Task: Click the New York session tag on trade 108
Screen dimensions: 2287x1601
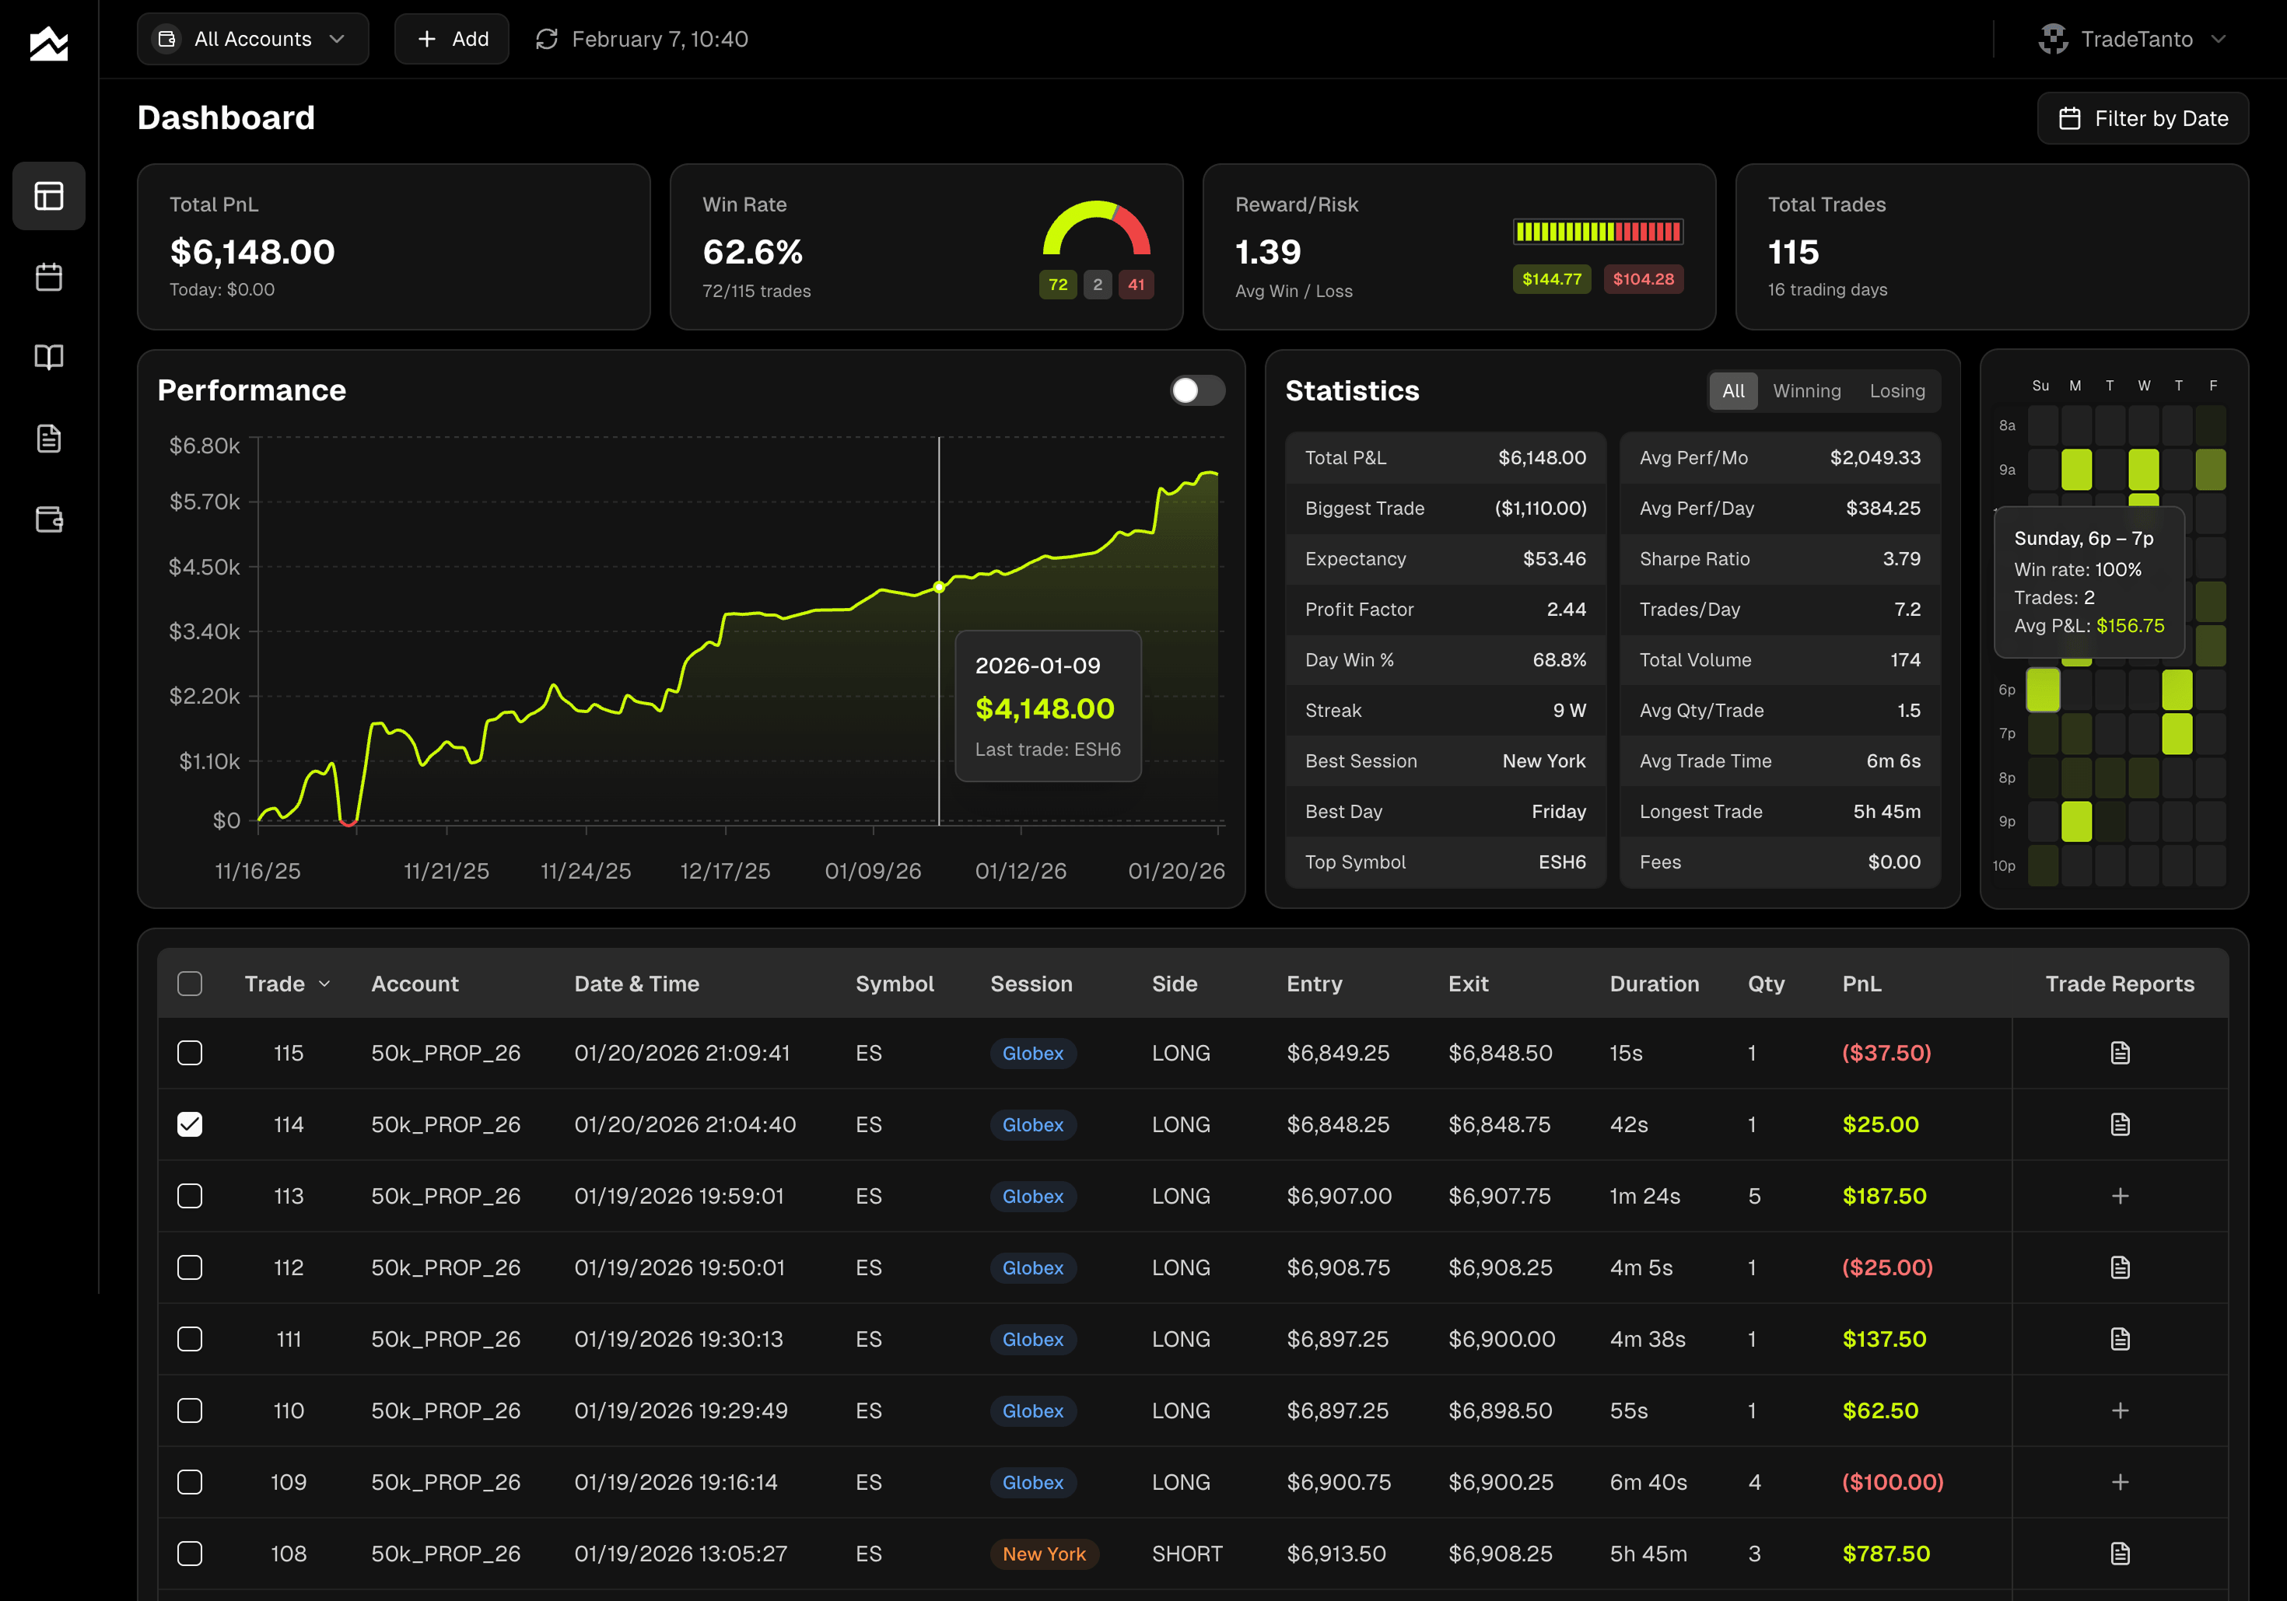Action: [x=1044, y=1554]
